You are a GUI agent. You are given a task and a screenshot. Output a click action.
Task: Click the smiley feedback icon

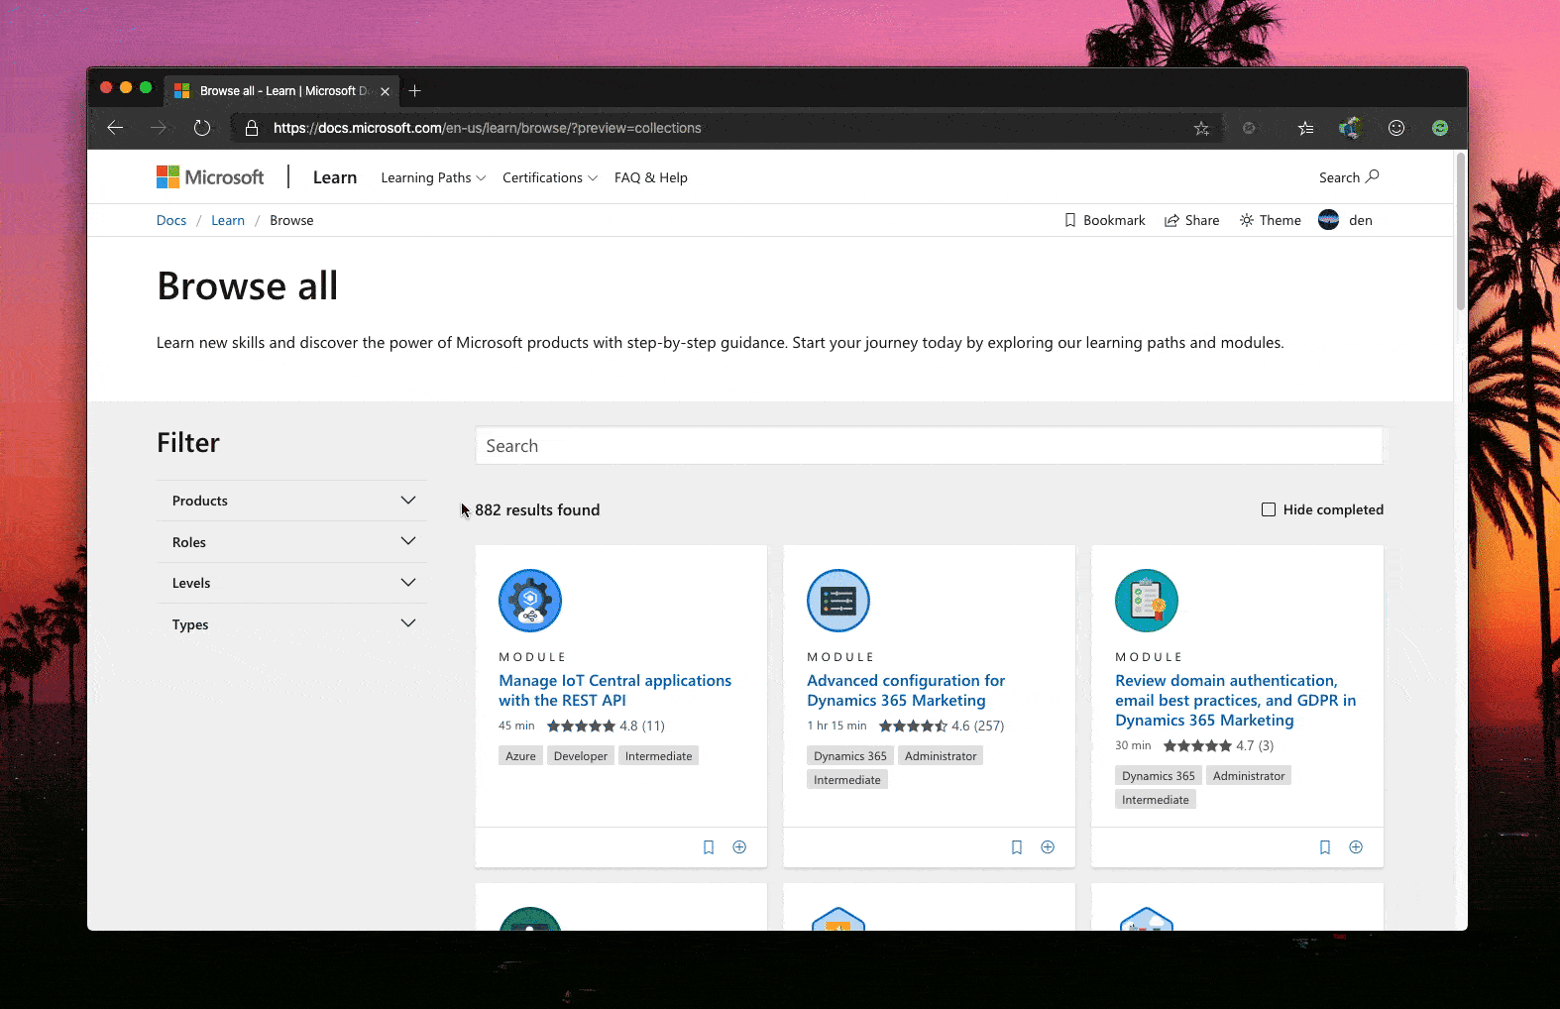point(1396,128)
